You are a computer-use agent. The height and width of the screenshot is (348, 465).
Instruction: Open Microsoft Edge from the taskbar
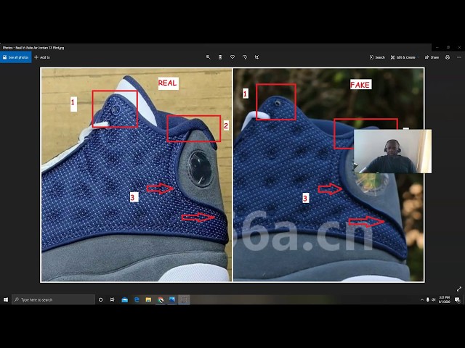(137, 299)
